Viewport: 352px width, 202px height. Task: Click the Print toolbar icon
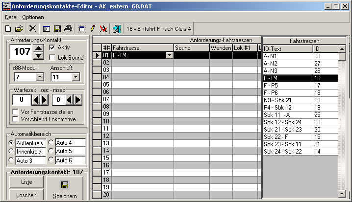coord(68,29)
